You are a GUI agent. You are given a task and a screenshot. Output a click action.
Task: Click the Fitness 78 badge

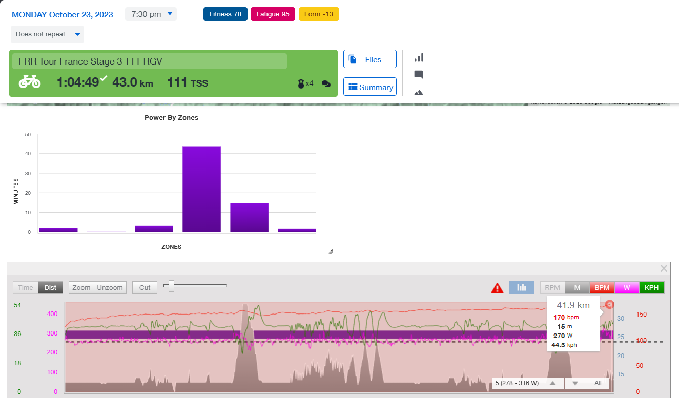coord(225,14)
